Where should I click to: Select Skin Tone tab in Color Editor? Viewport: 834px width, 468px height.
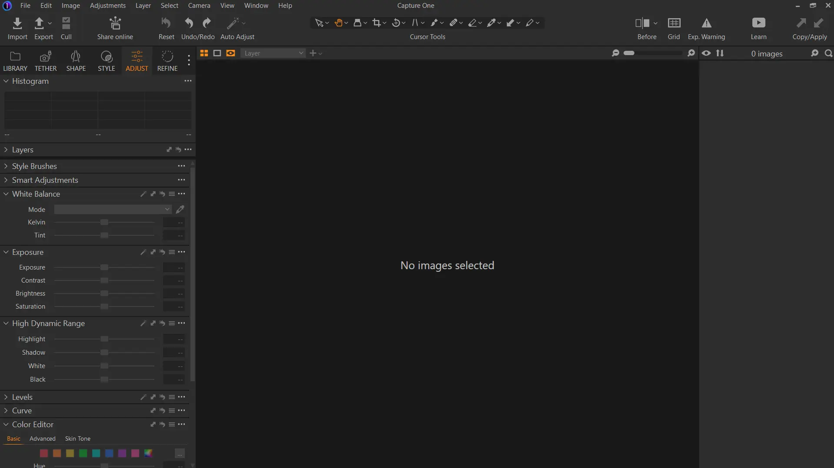[78, 438]
